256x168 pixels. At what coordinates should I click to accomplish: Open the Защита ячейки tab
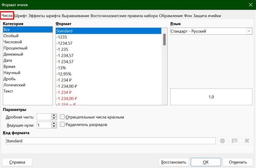pos(207,16)
